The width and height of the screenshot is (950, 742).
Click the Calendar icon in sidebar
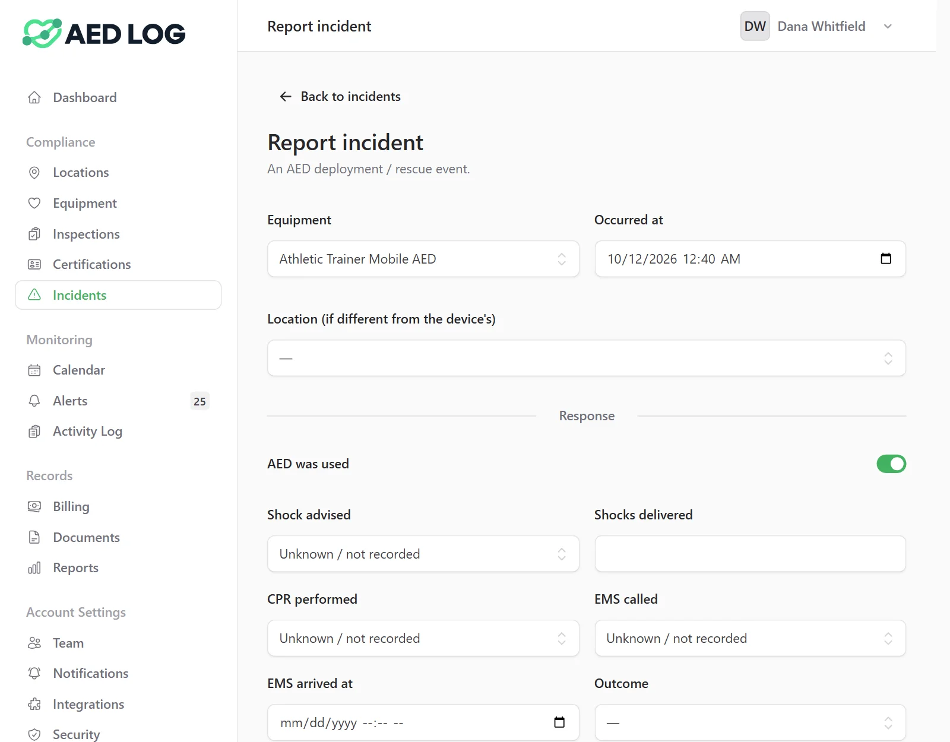tap(34, 370)
